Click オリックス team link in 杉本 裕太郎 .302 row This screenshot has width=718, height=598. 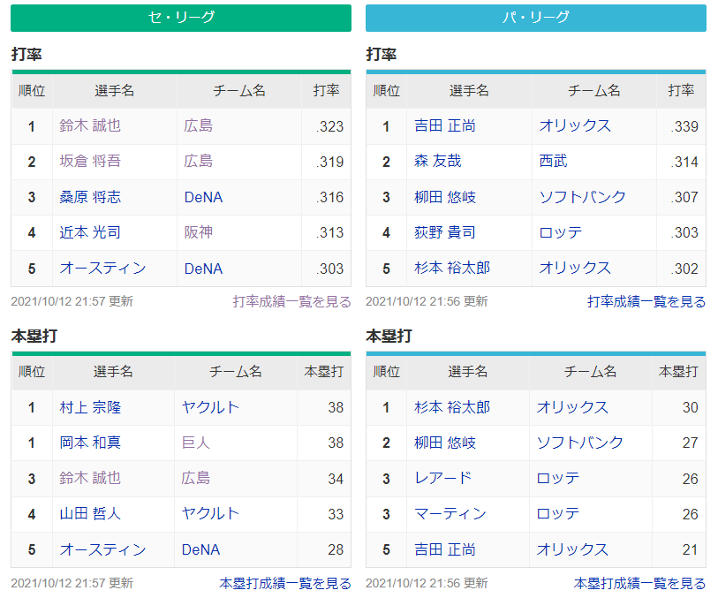[575, 268]
